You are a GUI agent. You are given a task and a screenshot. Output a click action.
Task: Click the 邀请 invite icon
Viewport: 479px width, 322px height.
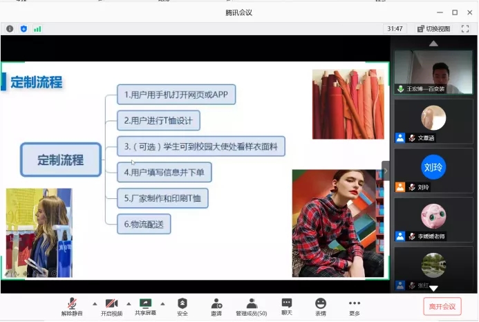216,307
